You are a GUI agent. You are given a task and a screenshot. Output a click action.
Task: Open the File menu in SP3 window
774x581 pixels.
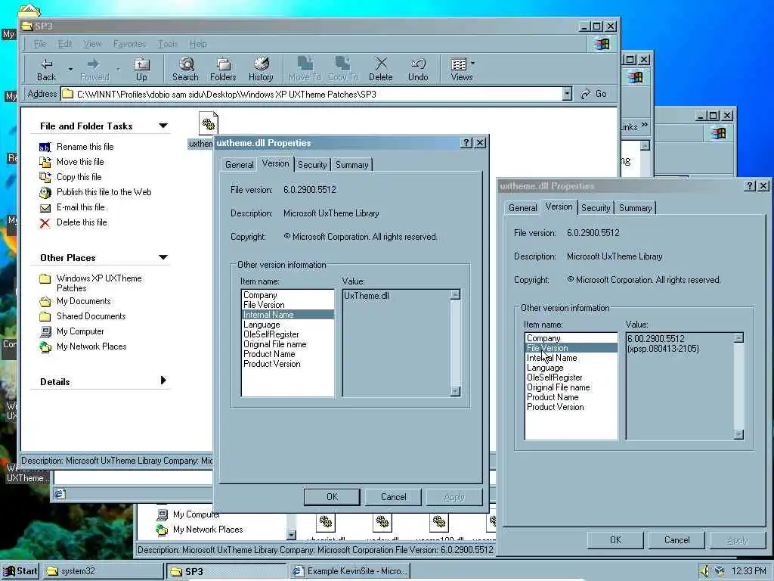[x=40, y=44]
